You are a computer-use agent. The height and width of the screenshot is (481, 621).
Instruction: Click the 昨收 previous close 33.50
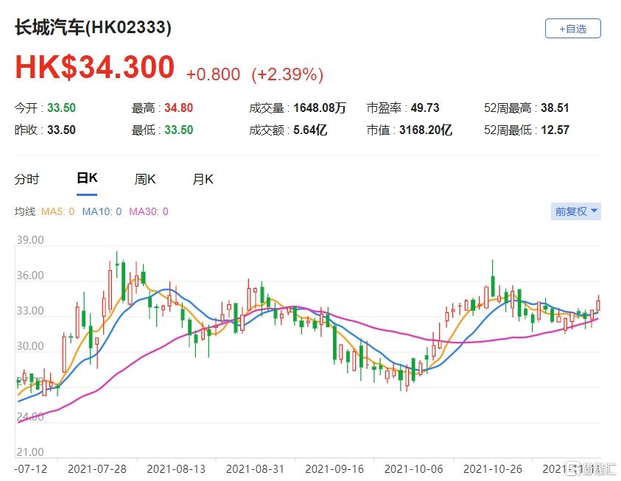coord(61,130)
